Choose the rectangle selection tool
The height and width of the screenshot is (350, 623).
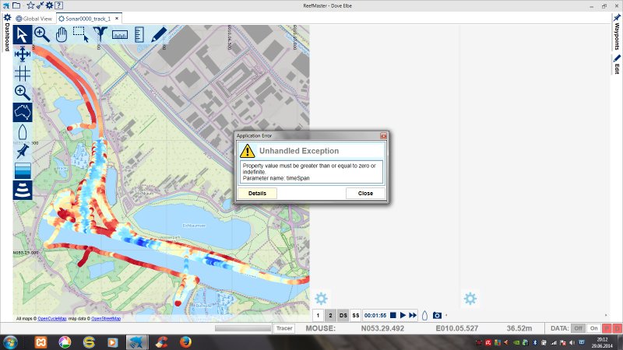pyautogui.click(x=81, y=33)
